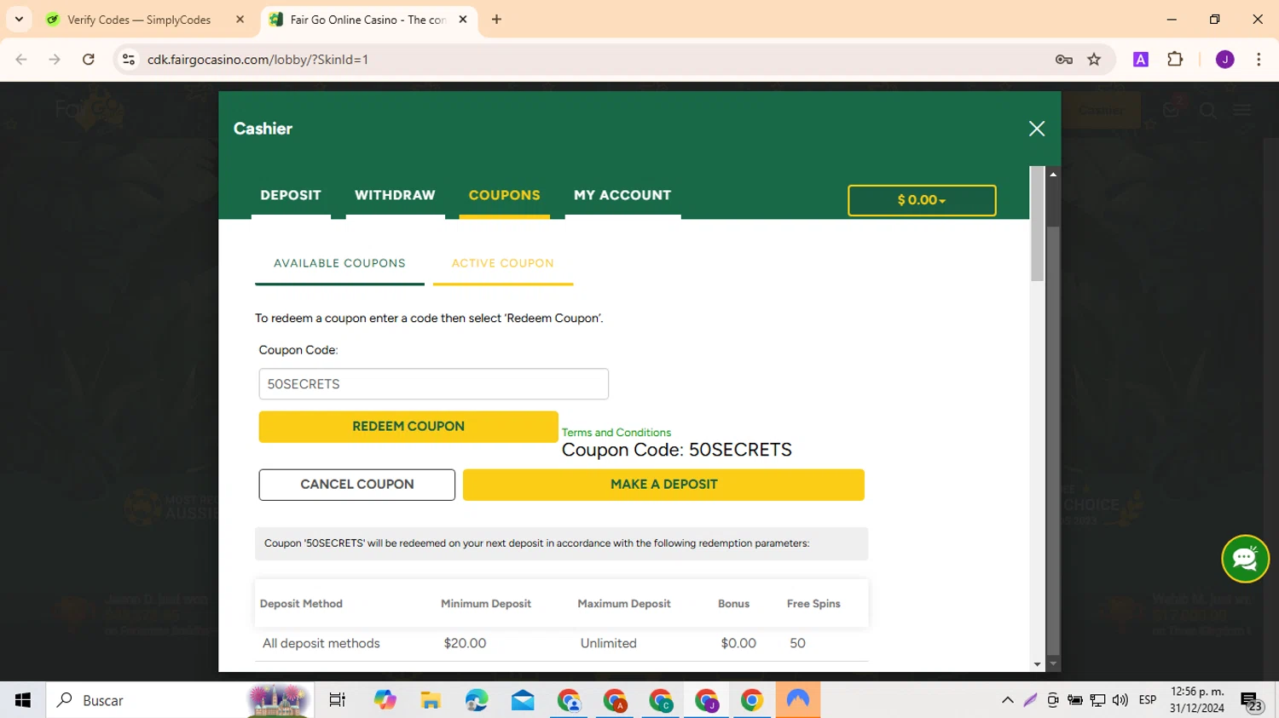Expand the $0.00 balance dropdown
1279x718 pixels.
(x=922, y=200)
